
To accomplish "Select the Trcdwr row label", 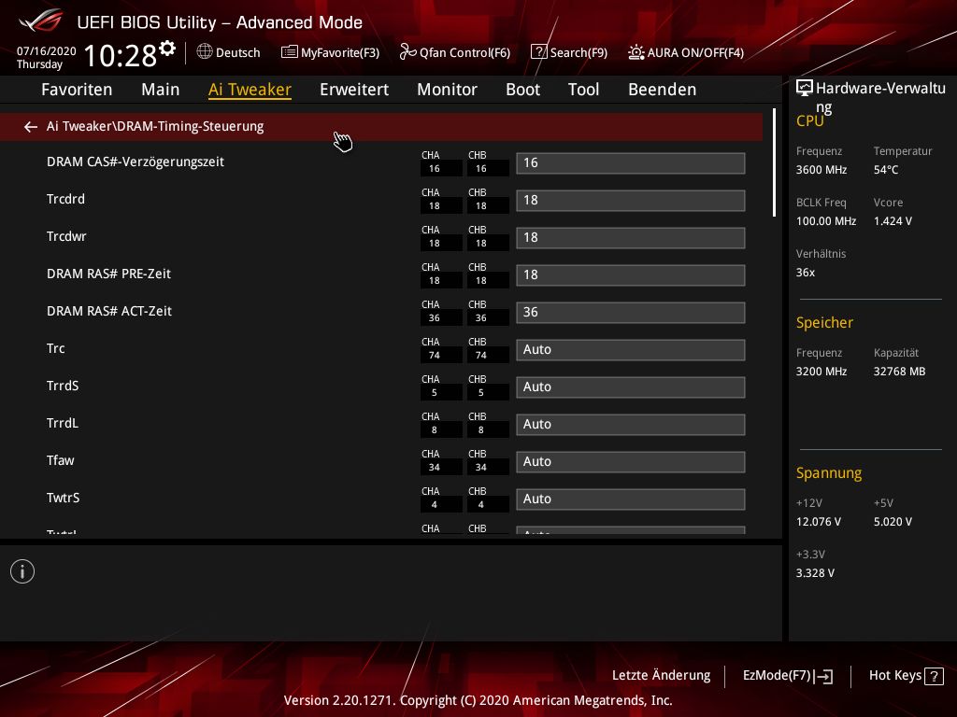I will [66, 236].
